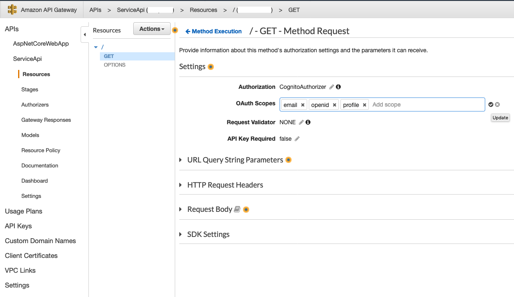This screenshot has height=297, width=514.
Task: Open Resources in the sidebar
Action: click(36, 74)
